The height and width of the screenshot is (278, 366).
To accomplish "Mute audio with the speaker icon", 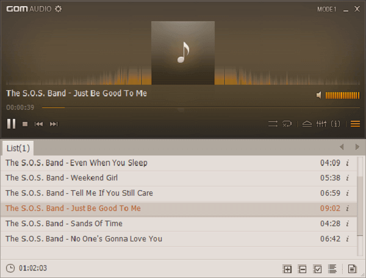I will click(x=318, y=95).
